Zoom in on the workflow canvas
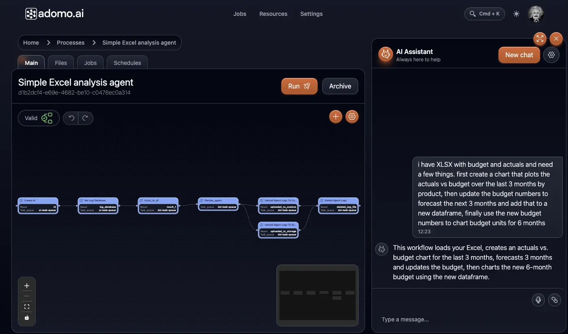This screenshot has height=334, width=568. pos(26,285)
